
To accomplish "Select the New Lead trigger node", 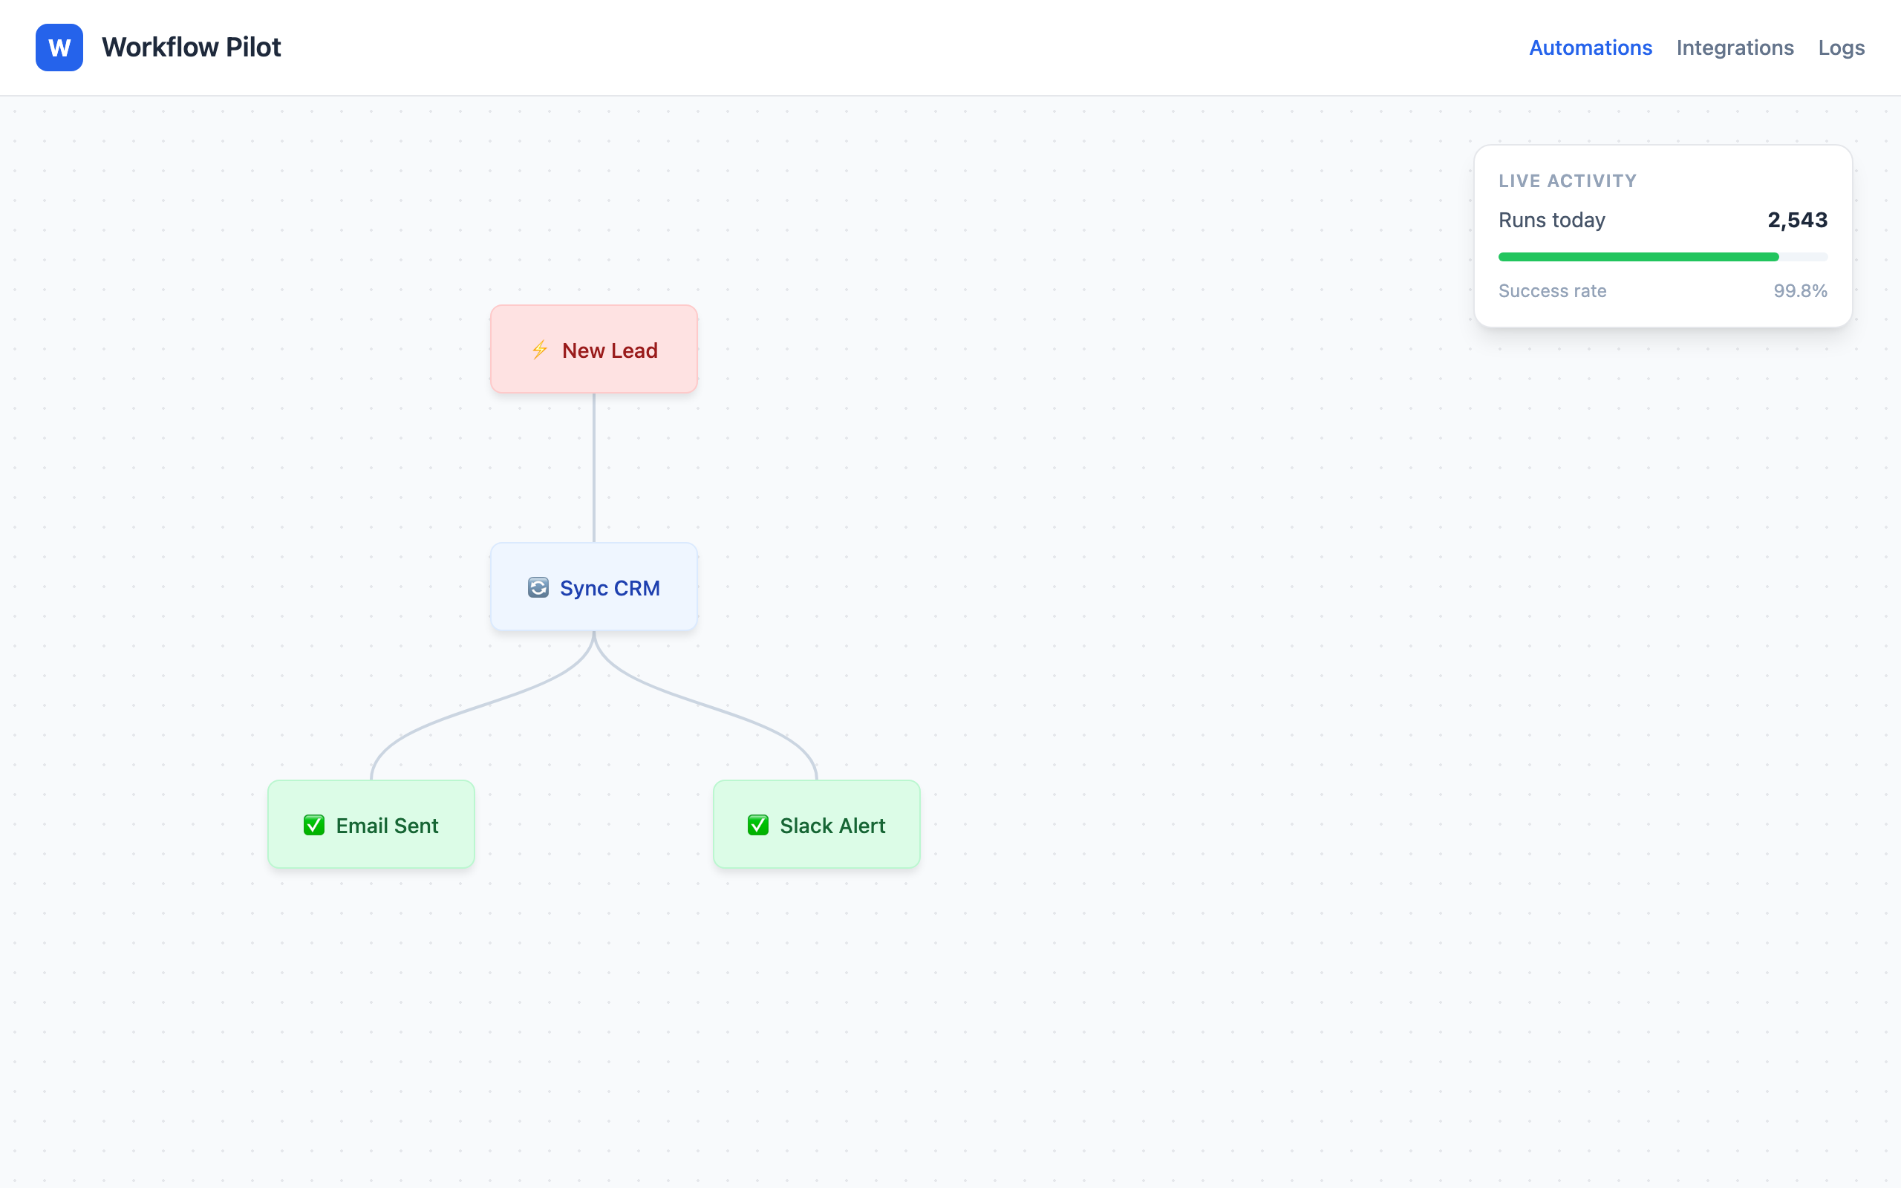I will click(593, 349).
